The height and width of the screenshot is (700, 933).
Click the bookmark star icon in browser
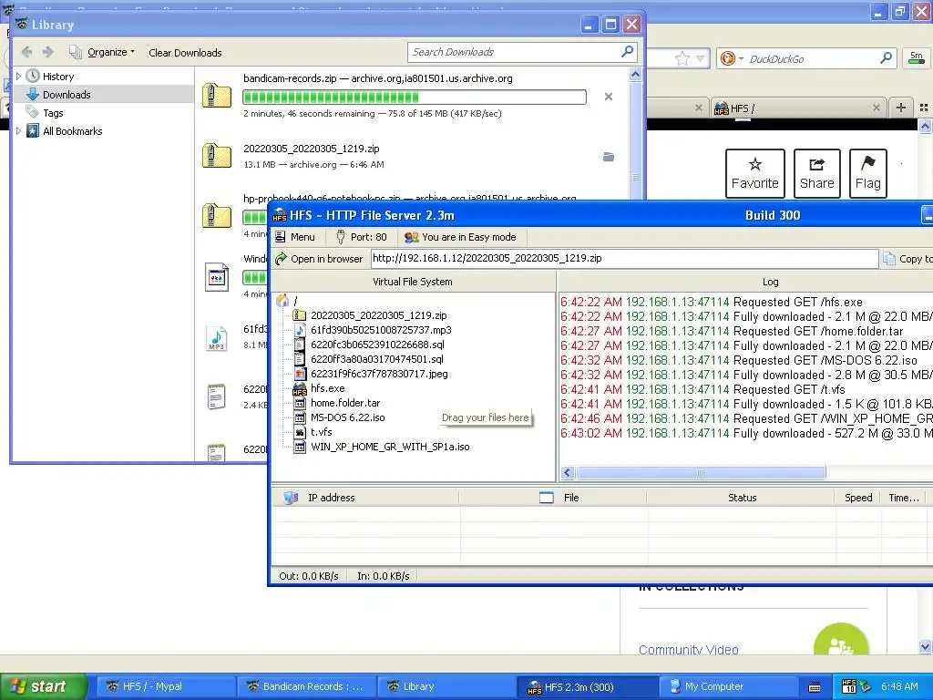pos(682,58)
